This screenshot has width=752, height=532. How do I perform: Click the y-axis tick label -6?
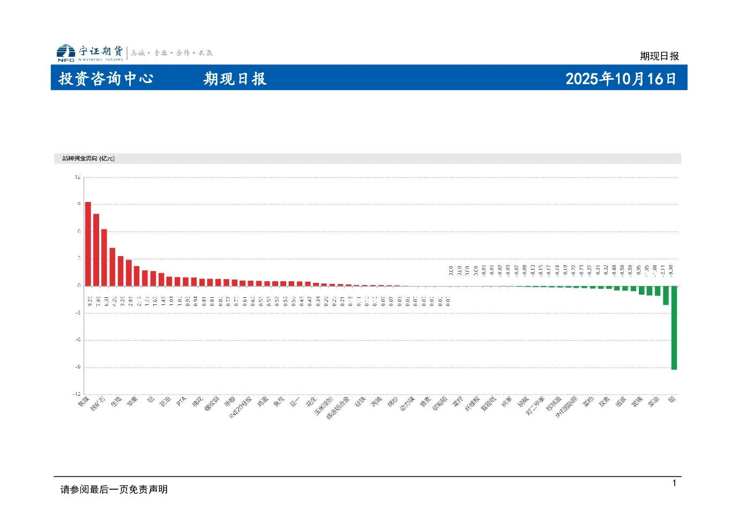click(78, 340)
